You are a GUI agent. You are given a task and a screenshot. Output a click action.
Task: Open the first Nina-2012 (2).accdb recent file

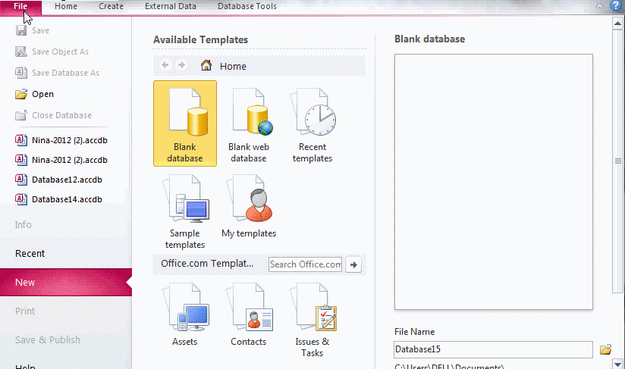[61, 140]
